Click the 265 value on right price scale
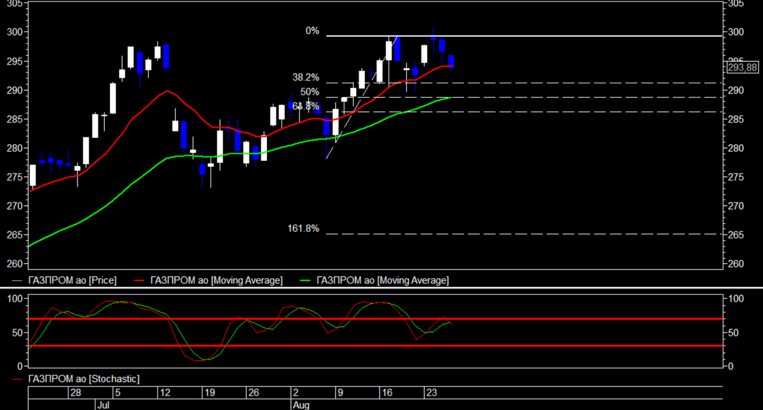This screenshot has width=763, height=410. point(736,235)
